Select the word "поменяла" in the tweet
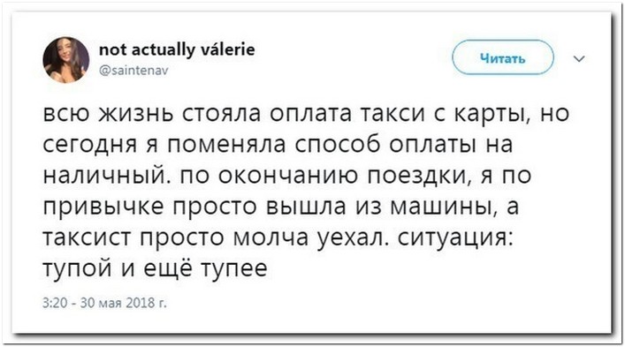625x347 pixels. (226, 146)
